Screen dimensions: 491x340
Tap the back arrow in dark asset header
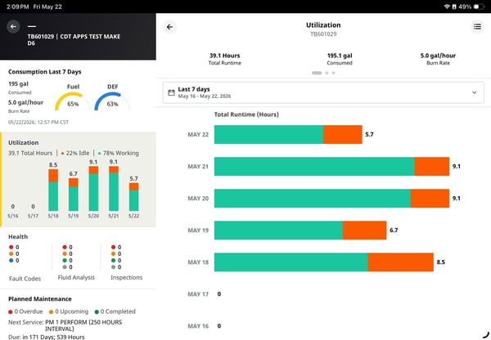[13, 27]
